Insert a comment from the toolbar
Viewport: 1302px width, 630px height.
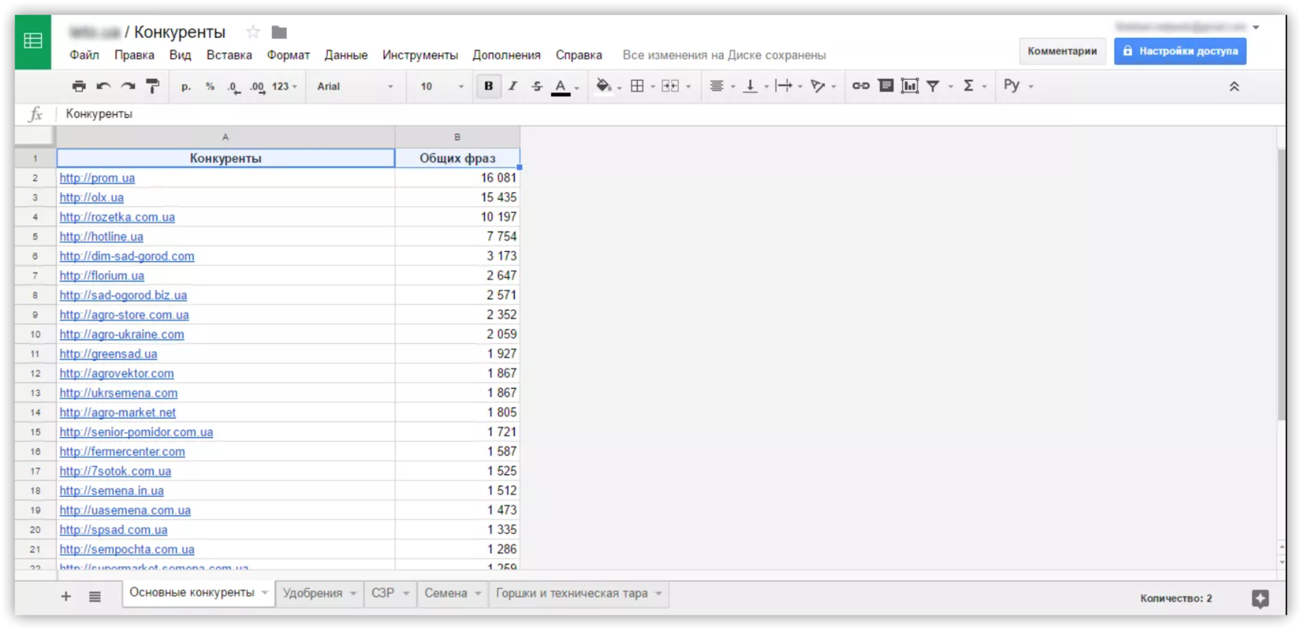coord(886,86)
